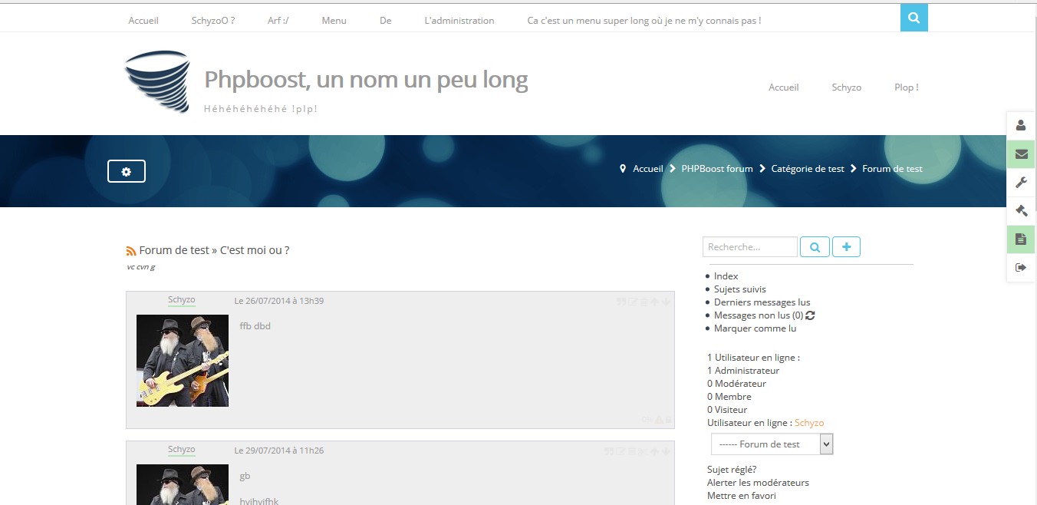This screenshot has width=1037, height=505.
Task: Click the gear settings button in banner
Action: (x=127, y=172)
